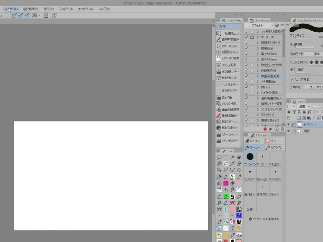Image resolution: width=323 pixels, height=242 pixels.
Task: Select the house-shaped tool icon
Action: click(x=232, y=228)
